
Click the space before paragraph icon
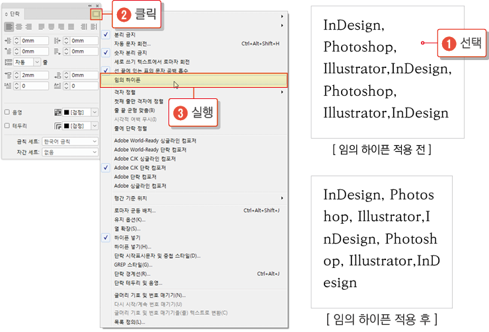point(8,75)
